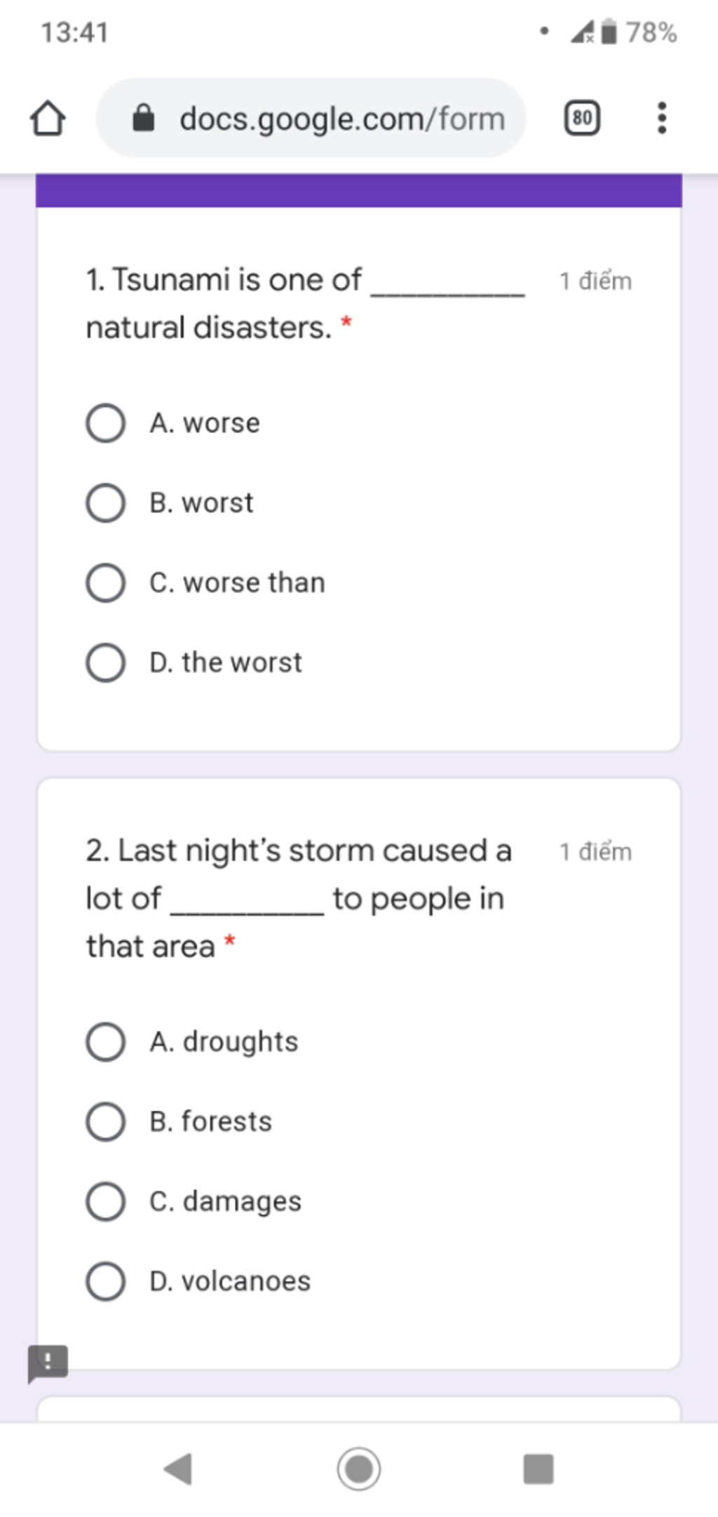Tap the battery 78% status indicator
Image resolution: width=718 pixels, height=1517 pixels.
coord(639,32)
